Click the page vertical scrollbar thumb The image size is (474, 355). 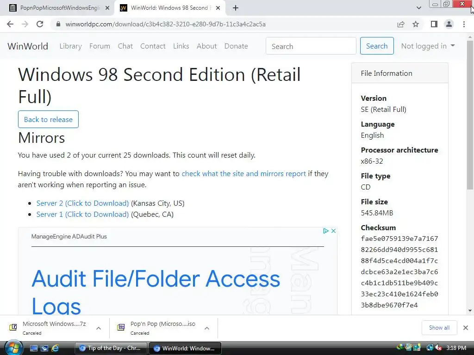(470, 115)
